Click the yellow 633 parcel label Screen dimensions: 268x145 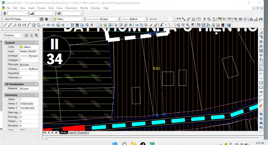point(156,68)
